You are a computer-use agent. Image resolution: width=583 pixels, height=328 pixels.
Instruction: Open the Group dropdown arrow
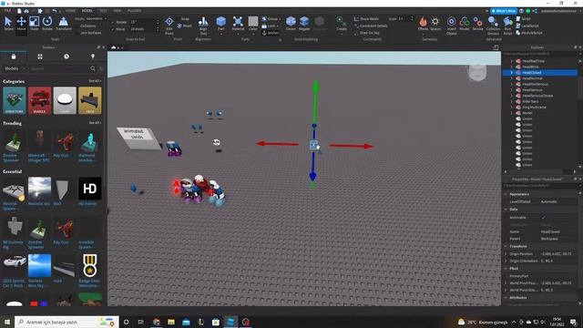[x=280, y=19]
